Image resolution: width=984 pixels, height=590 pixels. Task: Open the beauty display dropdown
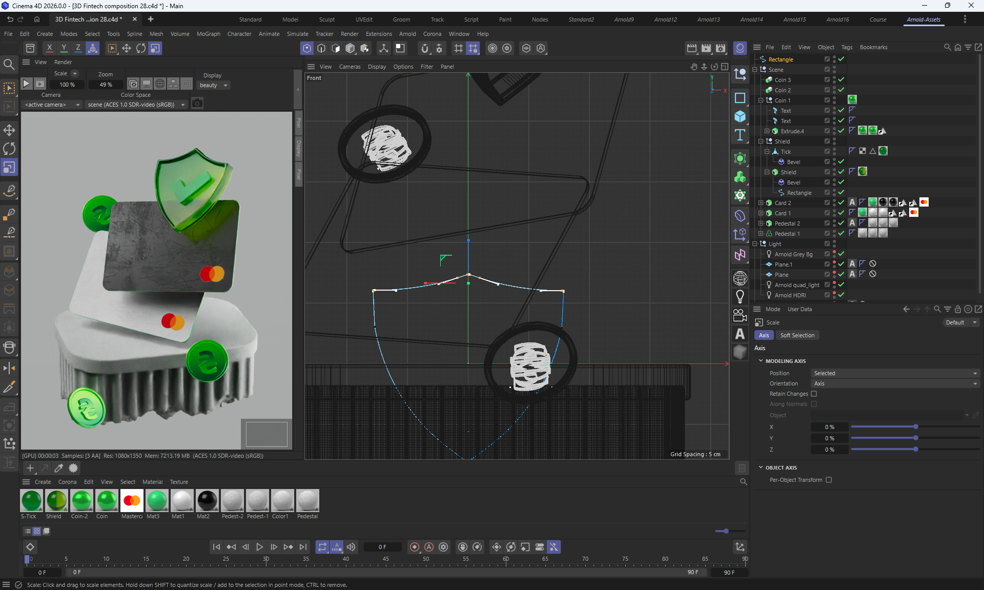(x=213, y=85)
